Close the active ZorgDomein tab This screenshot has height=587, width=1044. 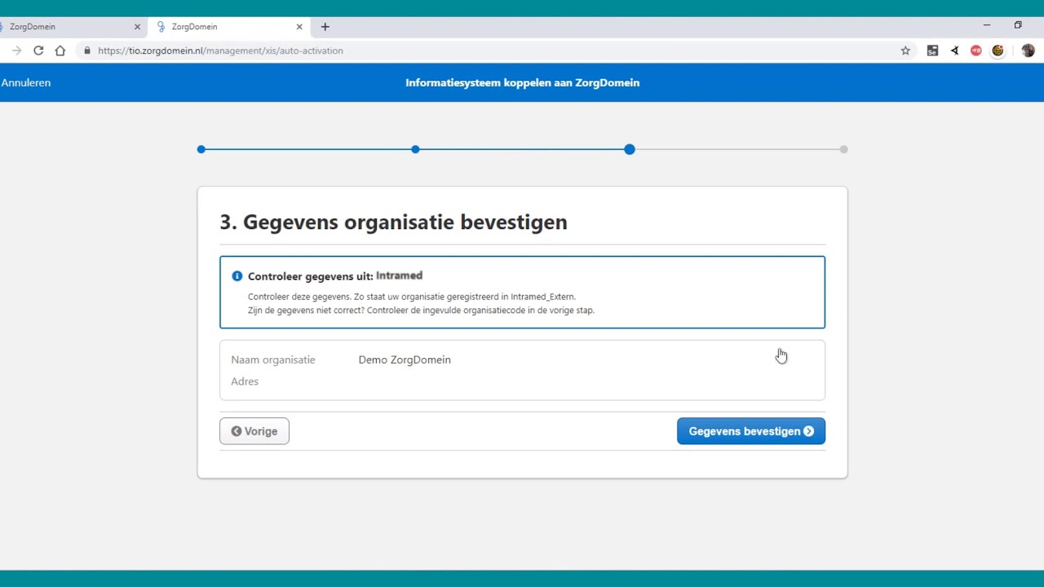pyautogui.click(x=299, y=27)
